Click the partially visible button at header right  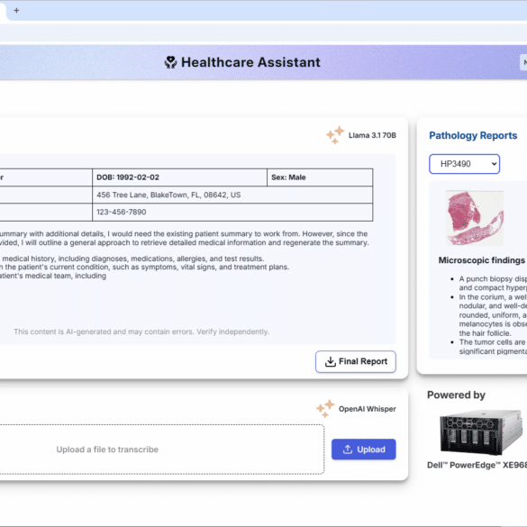tap(523, 62)
